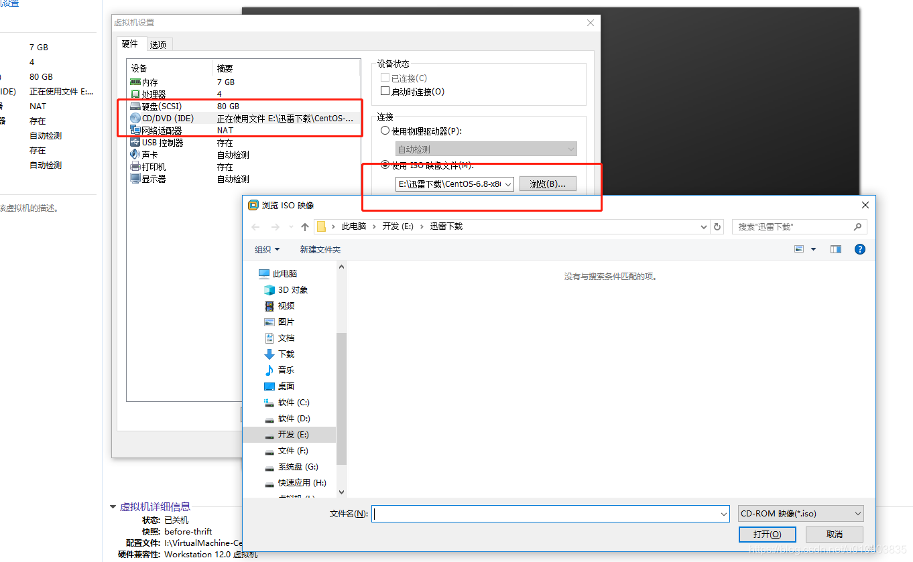The image size is (913, 562).
Task: Open the ISO path E:\迅雷下载 combo box
Action: coord(454,184)
